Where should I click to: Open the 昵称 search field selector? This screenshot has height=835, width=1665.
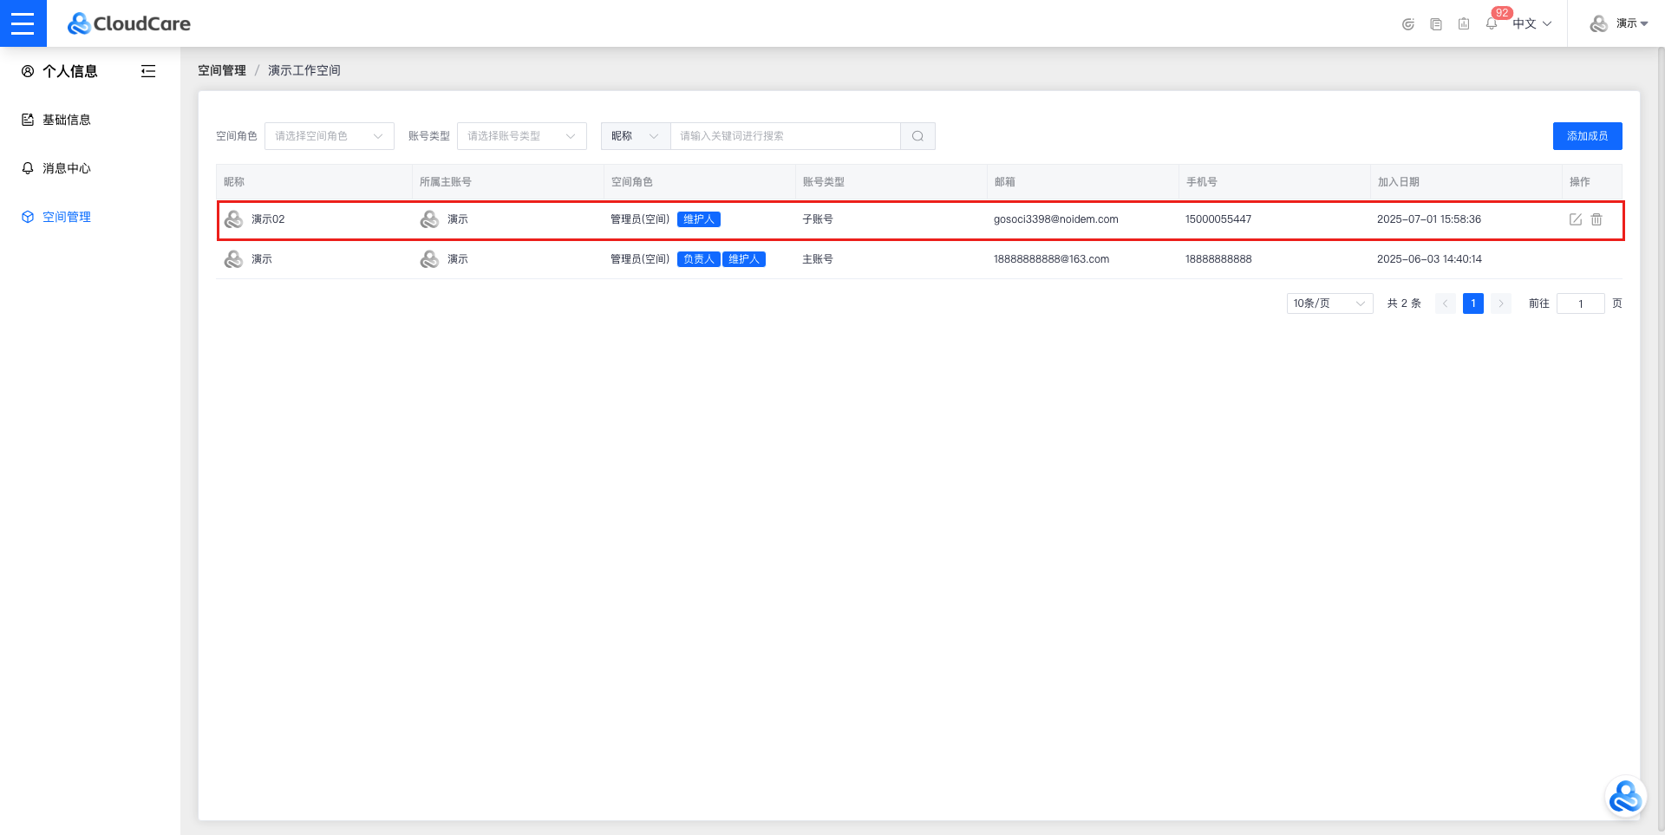(x=635, y=136)
